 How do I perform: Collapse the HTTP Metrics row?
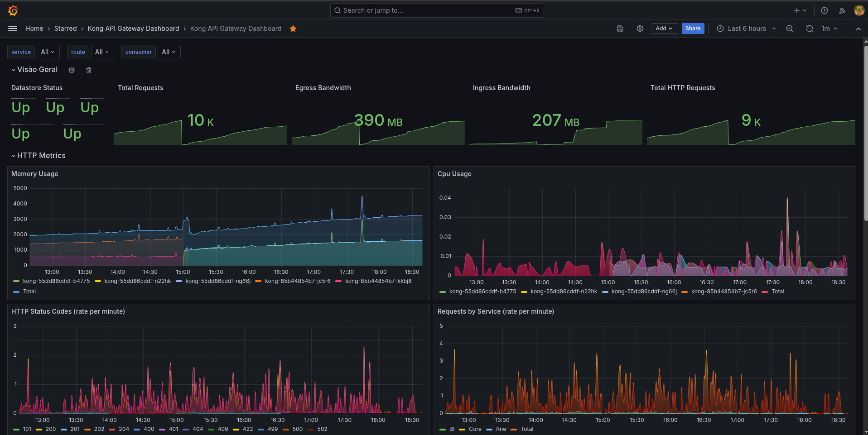[39, 156]
